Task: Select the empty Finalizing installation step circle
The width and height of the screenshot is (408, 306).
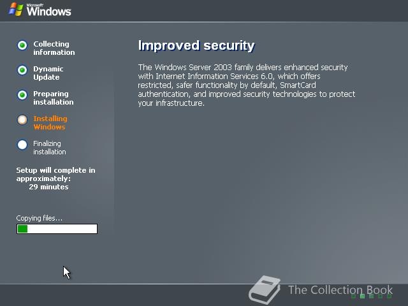Action: 22,145
